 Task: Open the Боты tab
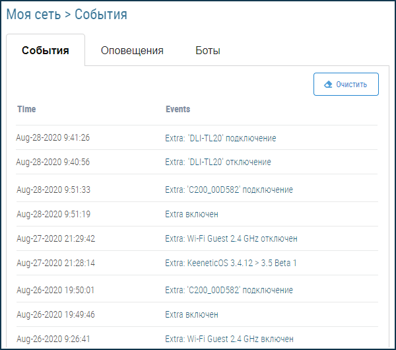coord(208,51)
